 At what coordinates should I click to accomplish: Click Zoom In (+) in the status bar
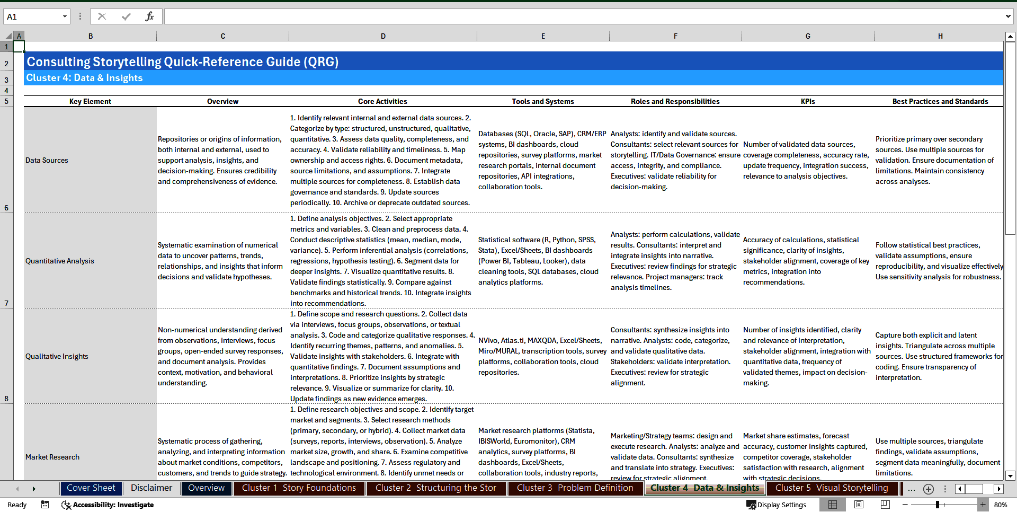coord(983,505)
